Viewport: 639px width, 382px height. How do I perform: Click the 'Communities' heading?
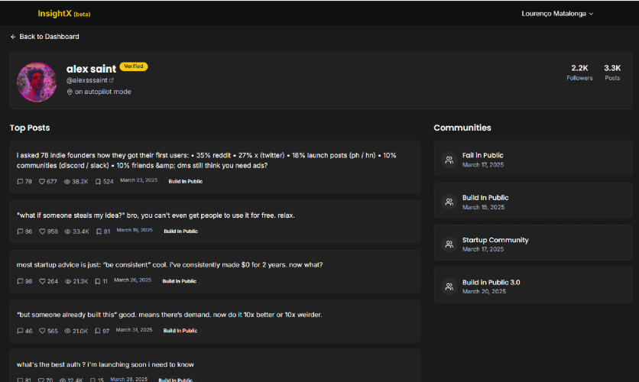(x=462, y=128)
